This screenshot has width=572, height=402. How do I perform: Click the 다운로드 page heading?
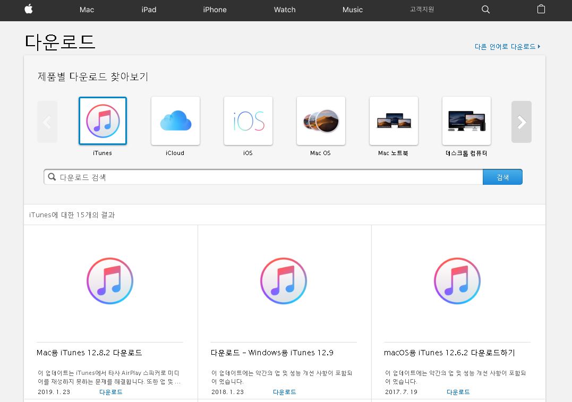[x=60, y=41]
